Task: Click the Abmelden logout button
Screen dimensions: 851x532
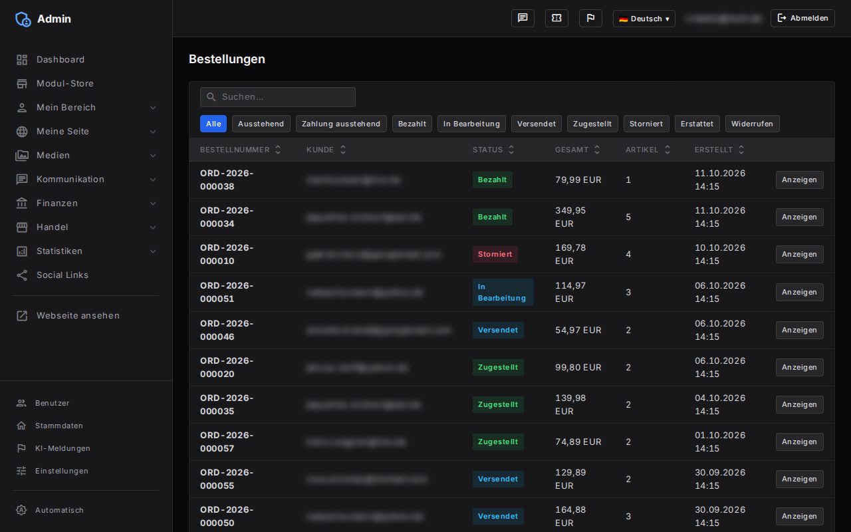Action: 802,18
